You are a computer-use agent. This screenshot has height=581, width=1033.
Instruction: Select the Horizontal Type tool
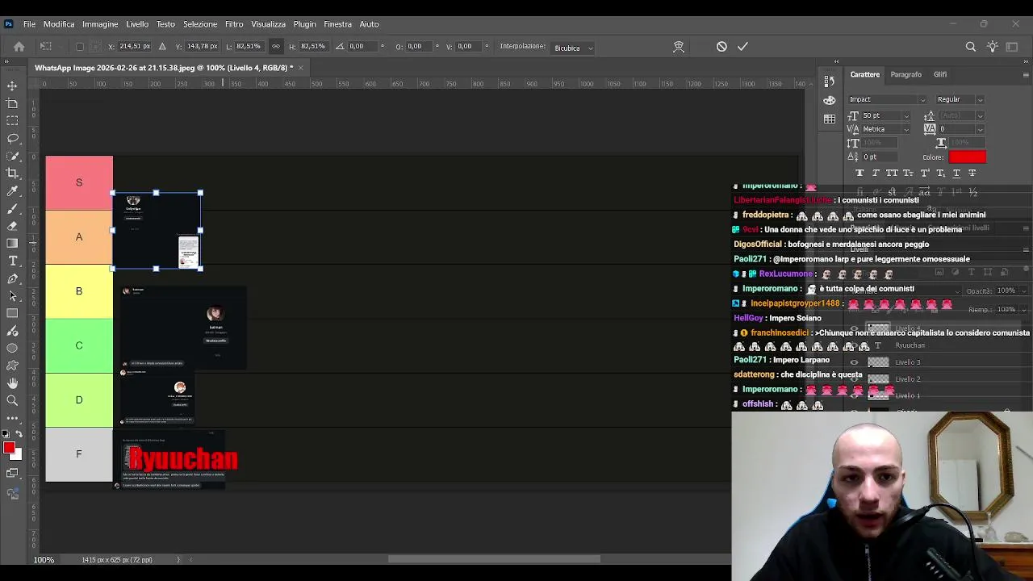[12, 261]
